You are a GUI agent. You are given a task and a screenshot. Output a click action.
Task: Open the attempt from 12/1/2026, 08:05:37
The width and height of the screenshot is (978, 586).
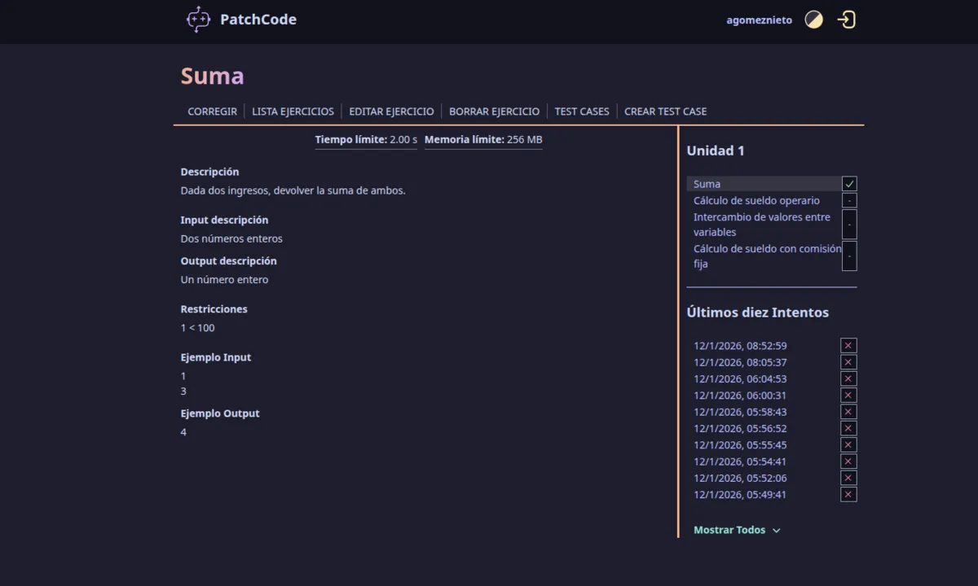click(x=740, y=362)
